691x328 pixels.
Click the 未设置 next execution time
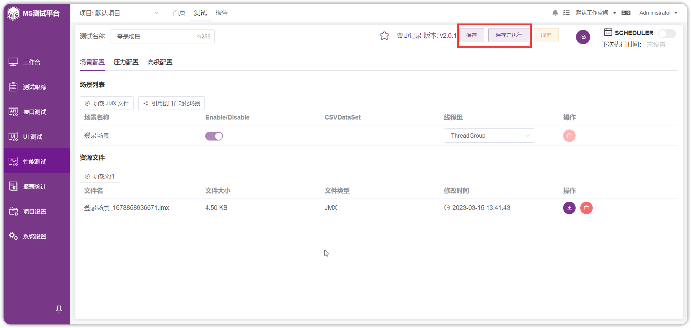(656, 44)
